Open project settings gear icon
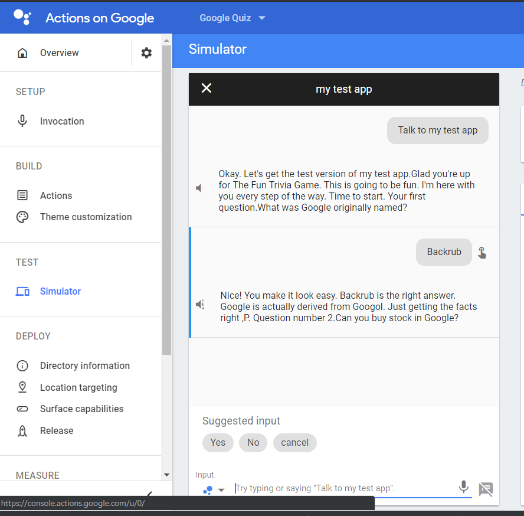 coord(146,53)
